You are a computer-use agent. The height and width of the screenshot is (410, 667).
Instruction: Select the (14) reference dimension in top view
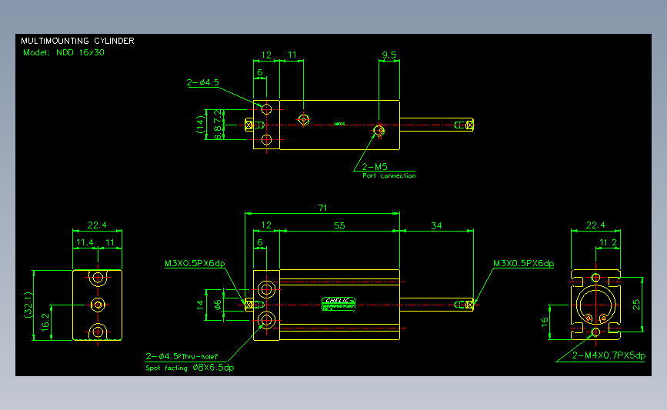(200, 124)
